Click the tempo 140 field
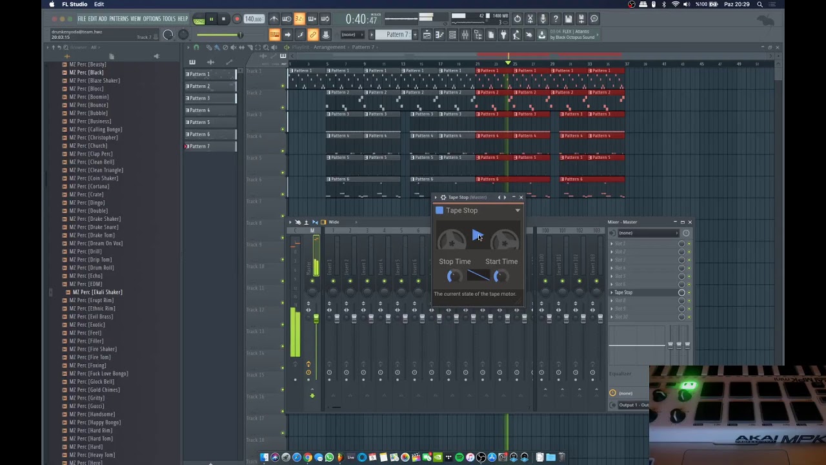The width and height of the screenshot is (826, 465). (x=254, y=19)
